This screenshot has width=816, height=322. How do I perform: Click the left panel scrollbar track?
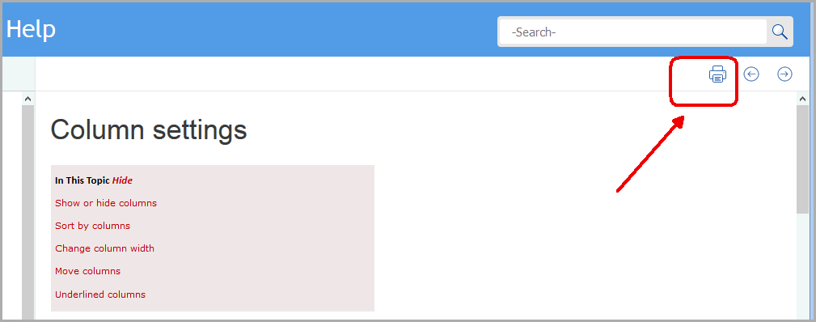pos(27,211)
